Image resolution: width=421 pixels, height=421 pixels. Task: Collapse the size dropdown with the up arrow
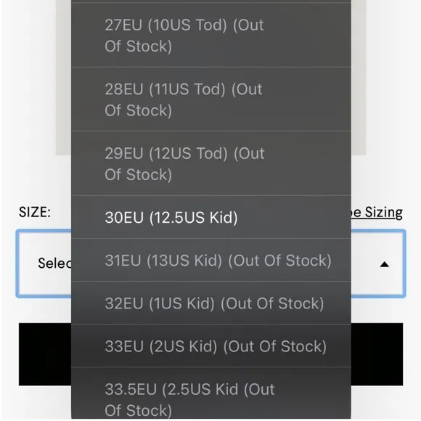384,264
